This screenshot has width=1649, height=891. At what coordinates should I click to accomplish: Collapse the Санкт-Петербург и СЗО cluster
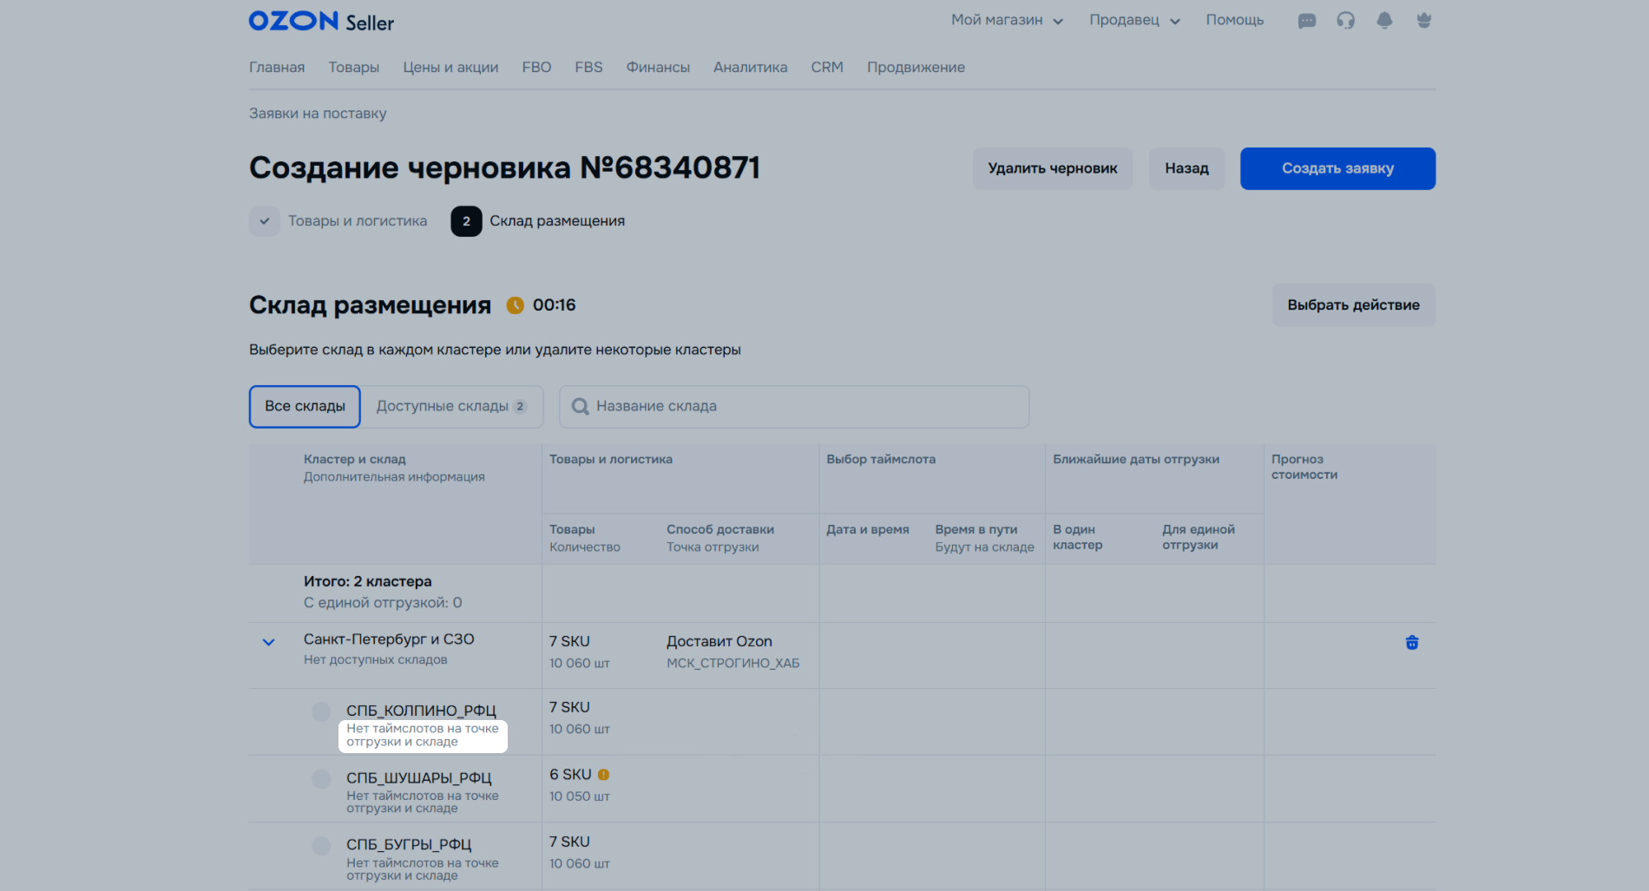tap(269, 643)
